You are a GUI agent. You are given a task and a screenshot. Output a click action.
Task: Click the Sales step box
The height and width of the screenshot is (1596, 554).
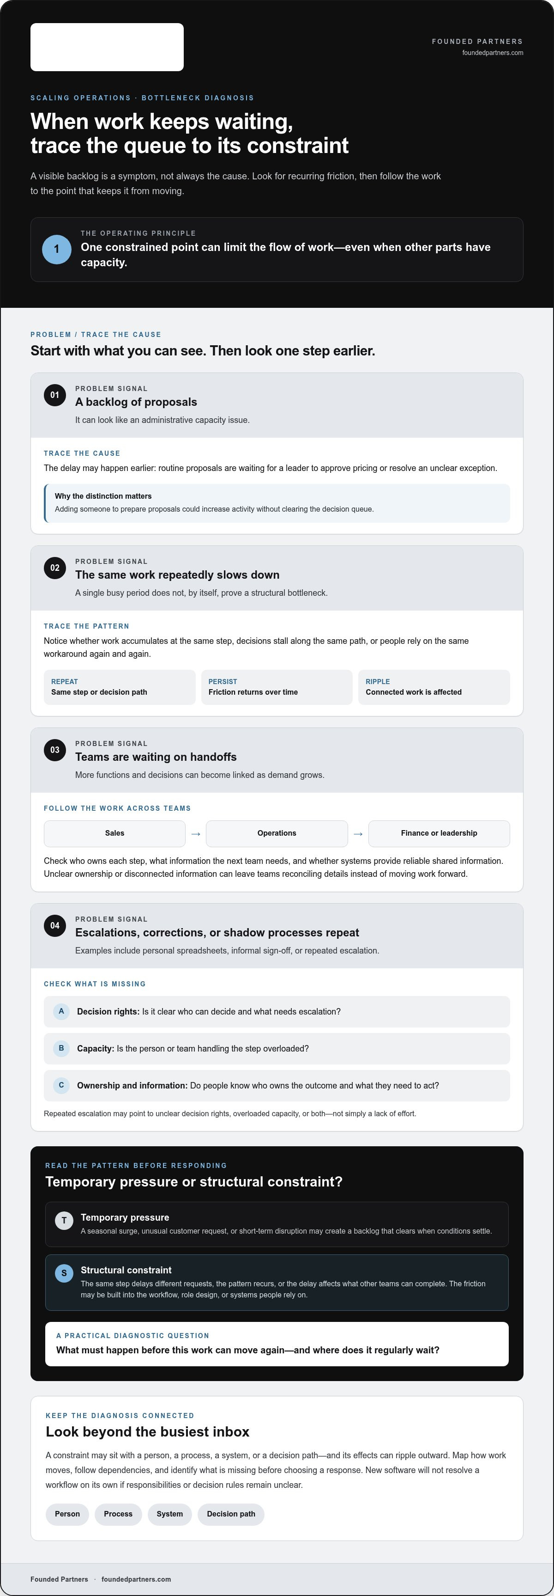[114, 833]
